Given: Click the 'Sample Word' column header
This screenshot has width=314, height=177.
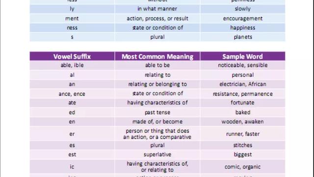Looking at the screenshot, I should [x=242, y=57].
